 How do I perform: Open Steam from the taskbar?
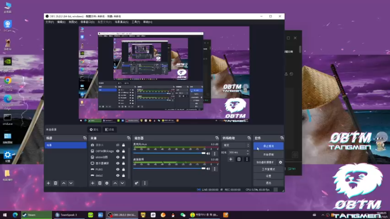[36, 215]
